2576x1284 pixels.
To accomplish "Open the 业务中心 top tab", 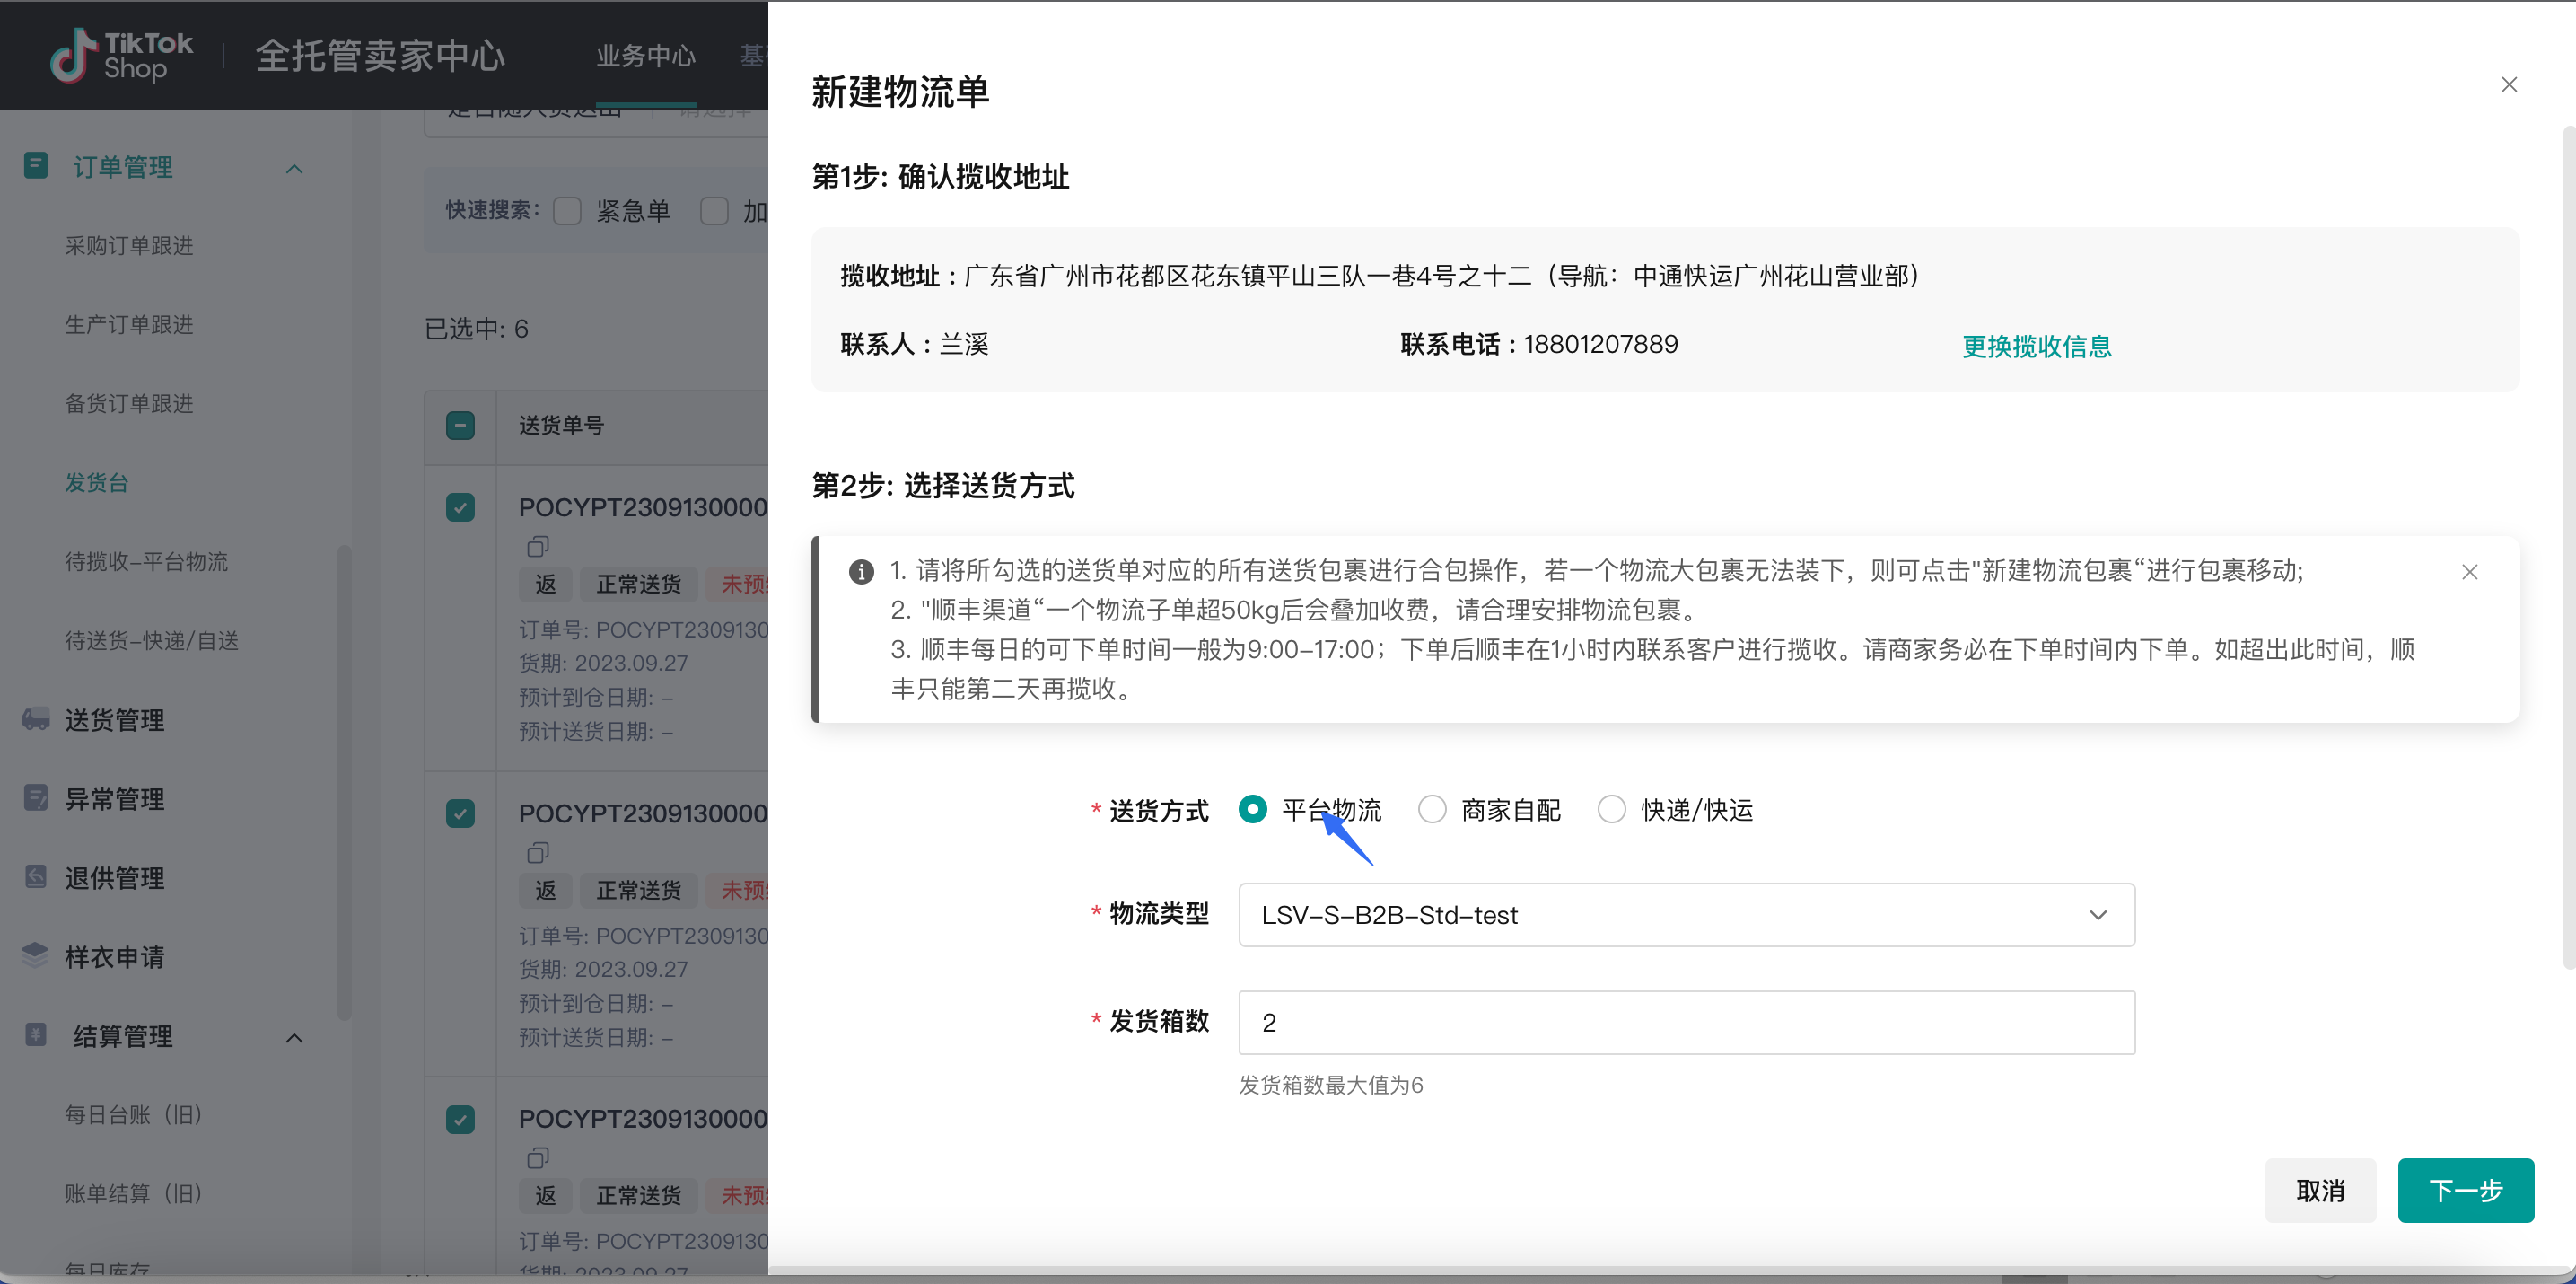I will 646,56.
